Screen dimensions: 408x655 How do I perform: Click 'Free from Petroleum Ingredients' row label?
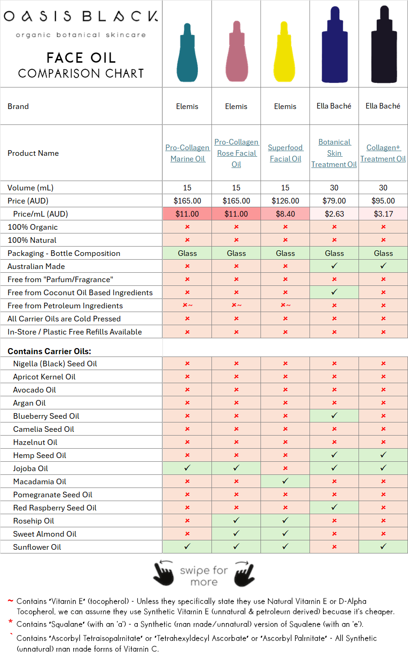tap(65, 306)
